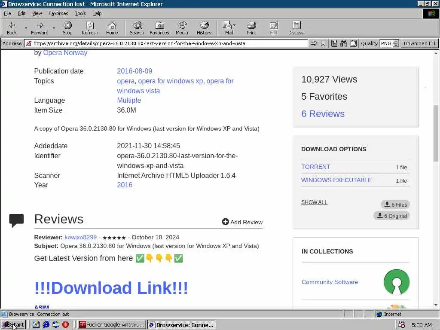This screenshot has width=440, height=330.
Task: Click the bookmark ribbon icon after Go arrow
Action: 323,43
